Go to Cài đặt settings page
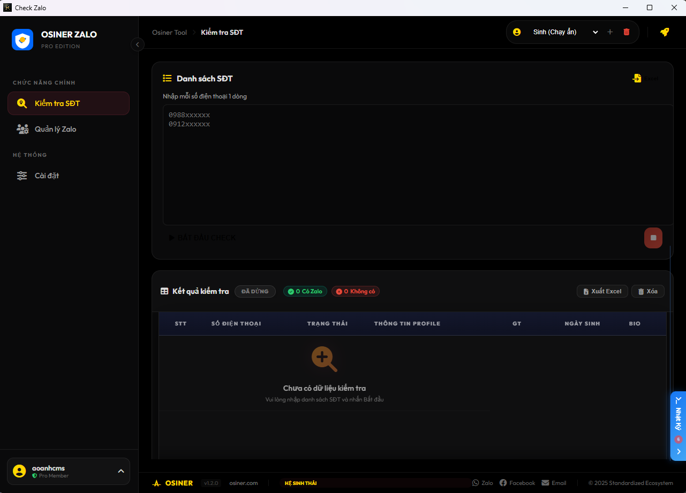Viewport: 686px width, 493px height. click(x=47, y=176)
